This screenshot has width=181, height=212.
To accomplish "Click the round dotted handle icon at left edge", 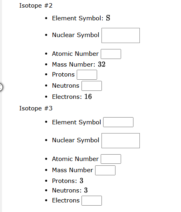I will pos(1,87).
